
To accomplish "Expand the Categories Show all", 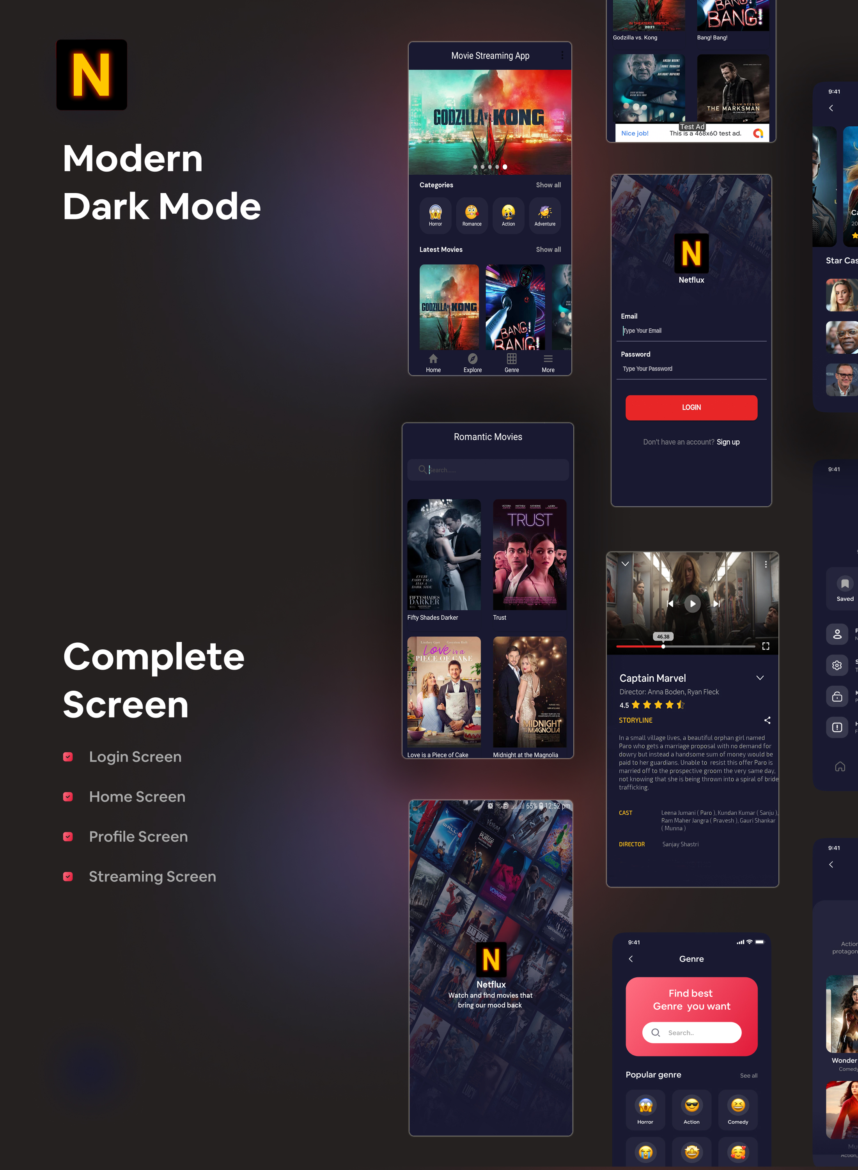I will 549,184.
